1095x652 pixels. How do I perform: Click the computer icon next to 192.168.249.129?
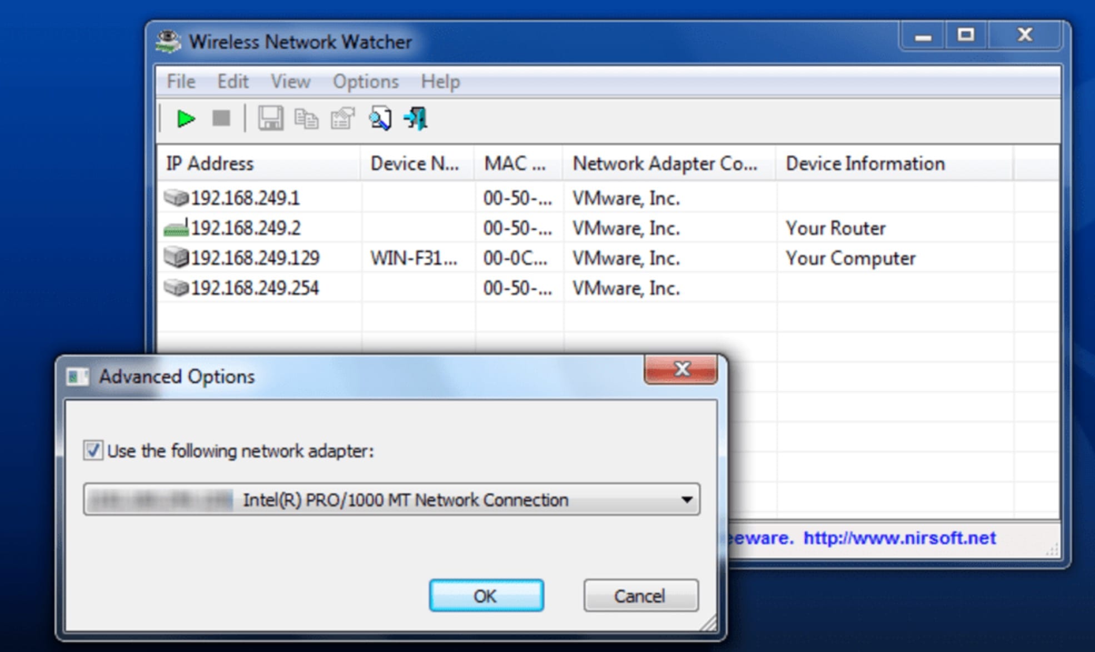(175, 257)
